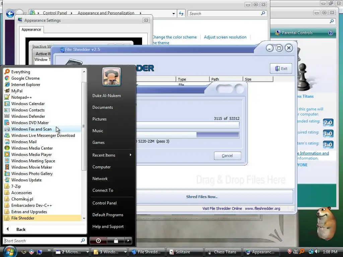Open Notepad++ from the programs list
343x257 pixels.
pyautogui.click(x=43, y=97)
